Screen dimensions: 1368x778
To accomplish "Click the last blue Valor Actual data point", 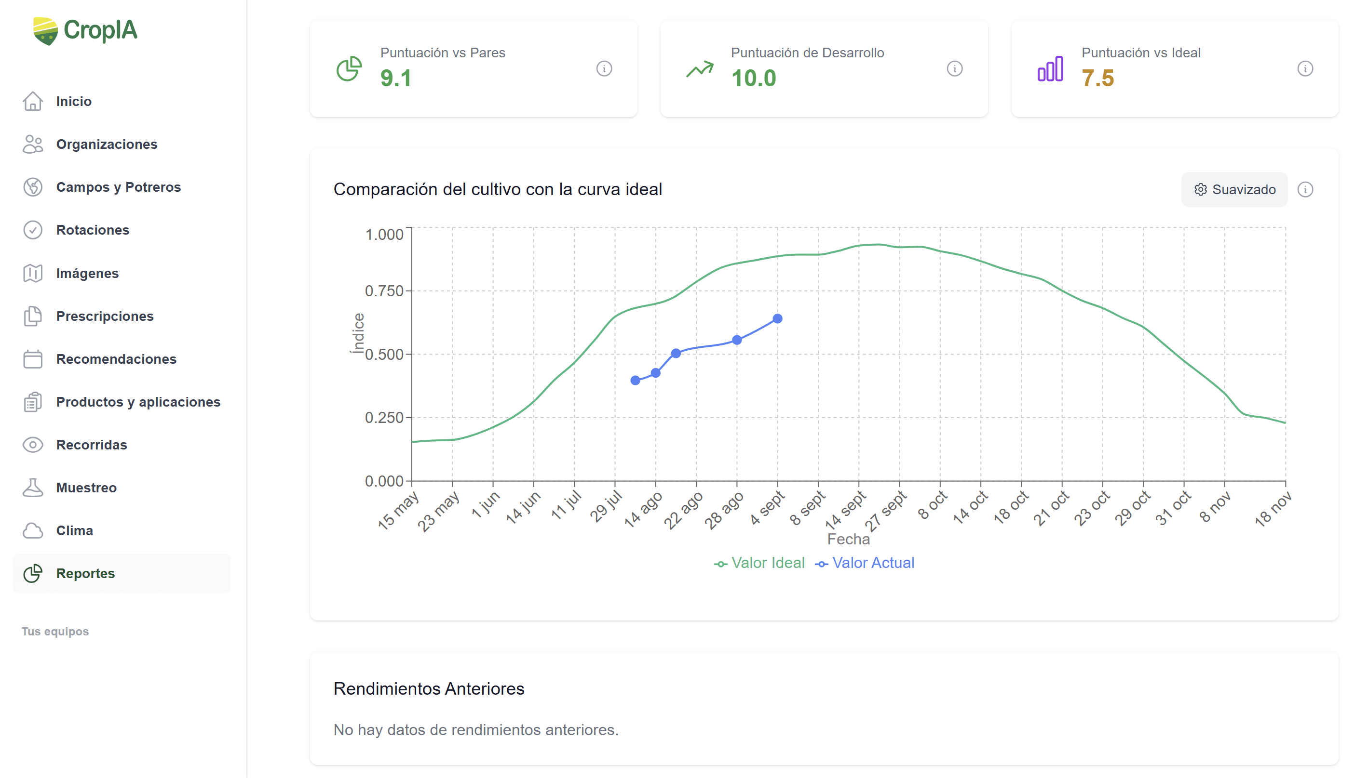I will tap(778, 318).
